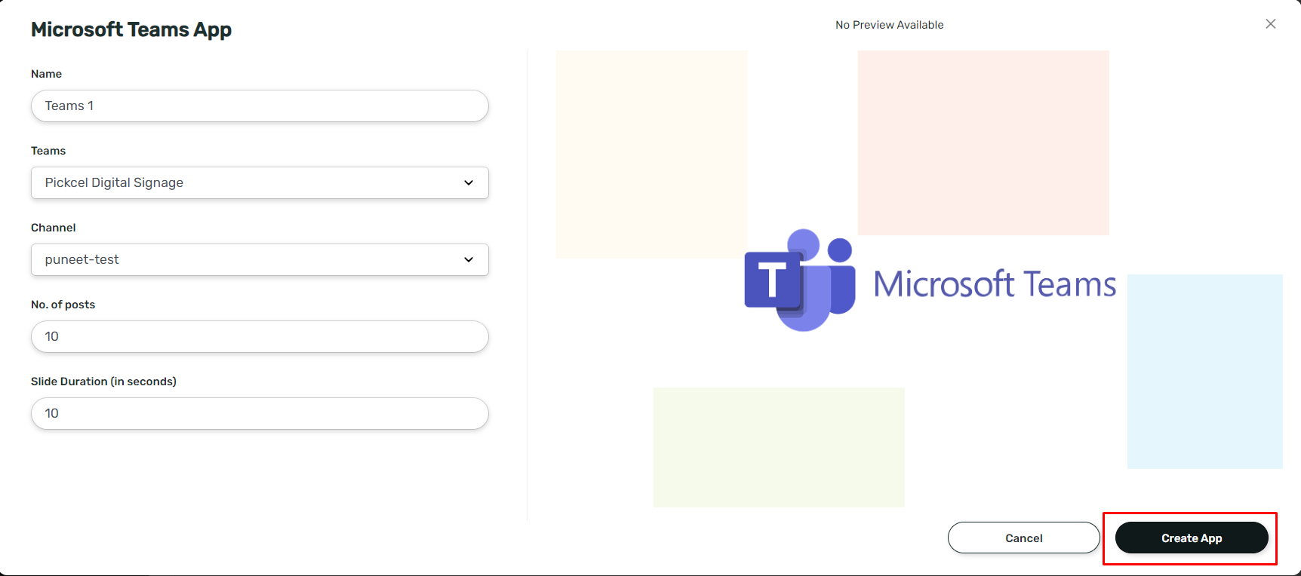This screenshot has width=1301, height=576.
Task: Expand the Channel dropdown showing puneet-test
Action: click(x=260, y=260)
